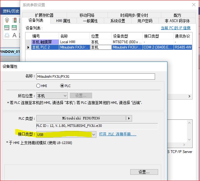Click the 当前 PC 的 IP 信息 link

pos(176,28)
